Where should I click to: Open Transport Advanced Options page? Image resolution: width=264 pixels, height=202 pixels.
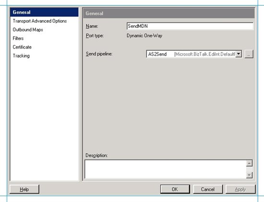point(40,21)
